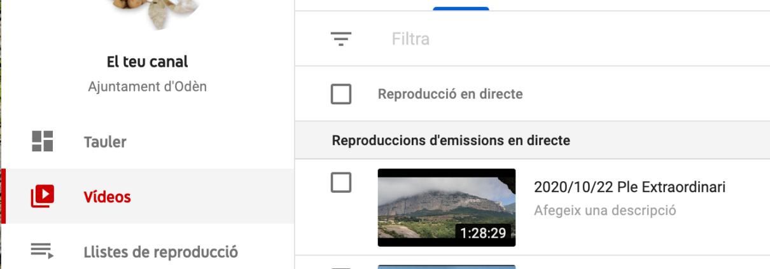This screenshot has height=269, width=770.
Task: Open the mountain video thumbnail
Action: click(x=447, y=207)
